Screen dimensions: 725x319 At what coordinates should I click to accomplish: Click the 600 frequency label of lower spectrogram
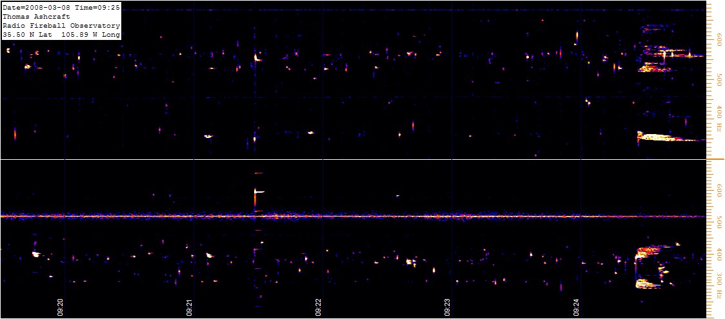pos(719,192)
